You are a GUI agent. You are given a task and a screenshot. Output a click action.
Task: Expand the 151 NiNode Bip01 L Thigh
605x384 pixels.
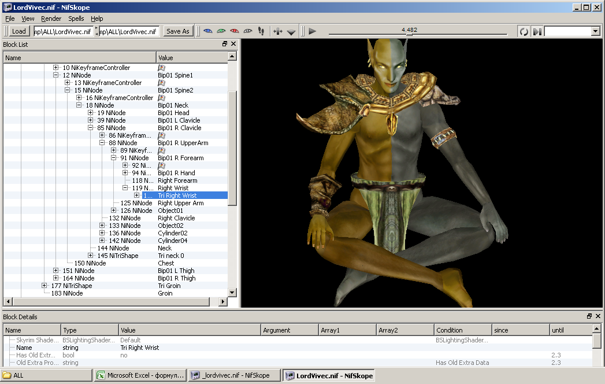coord(56,271)
